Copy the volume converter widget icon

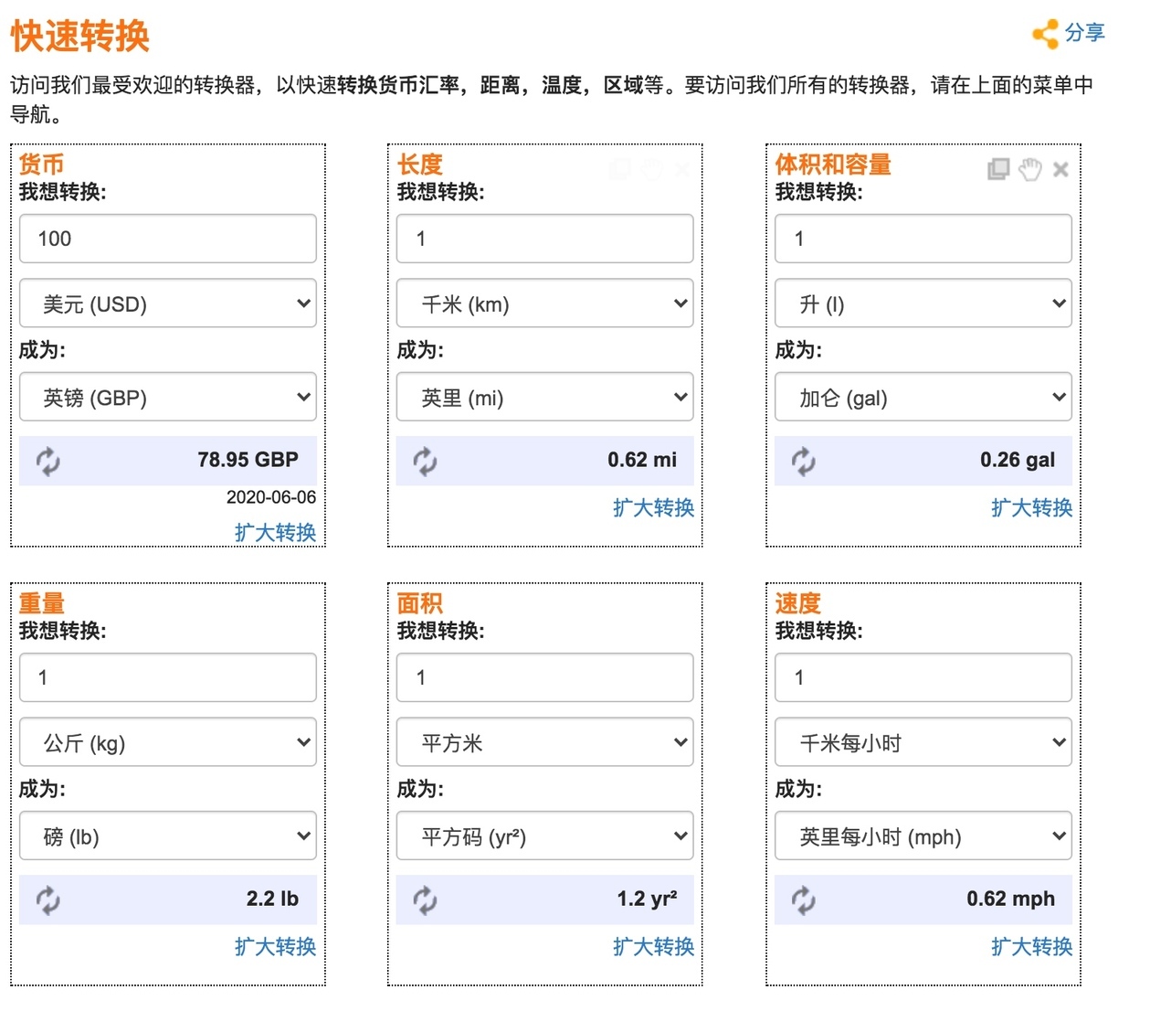pyautogui.click(x=998, y=169)
